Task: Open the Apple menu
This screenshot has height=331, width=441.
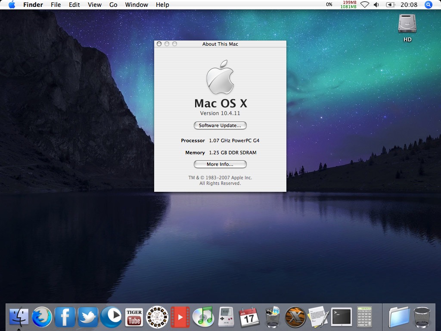Action: [12, 5]
